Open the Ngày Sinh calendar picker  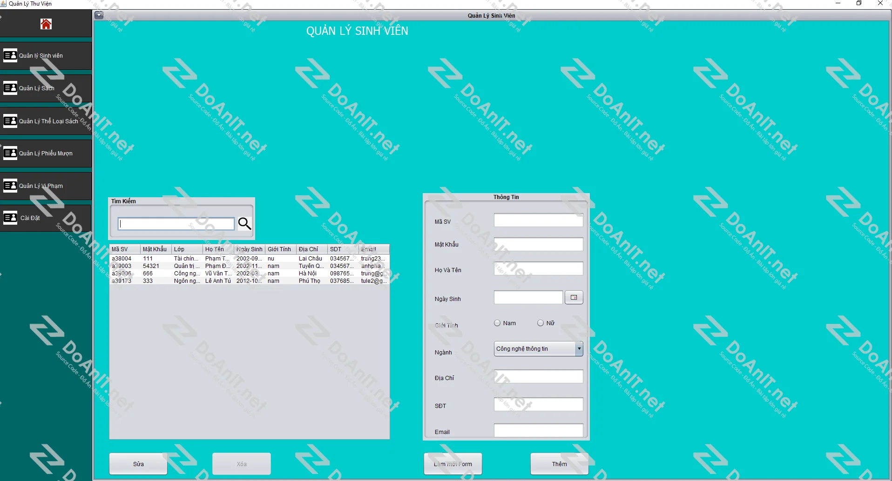574,297
